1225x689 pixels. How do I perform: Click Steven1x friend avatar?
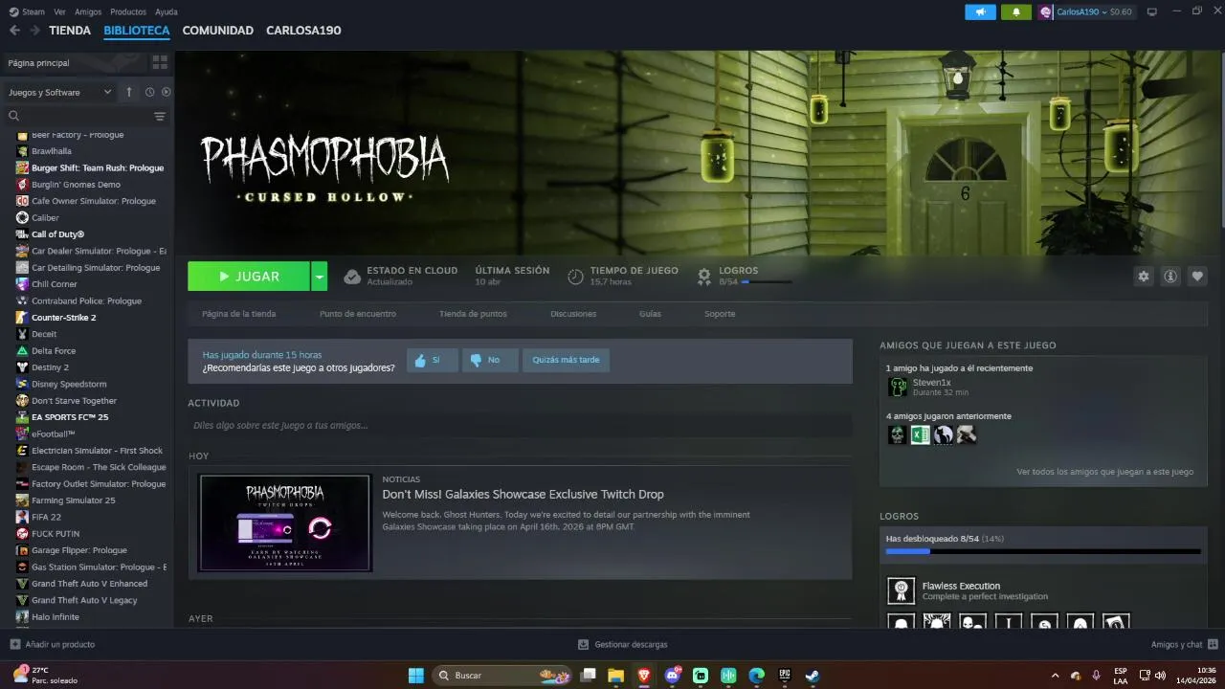898,387
